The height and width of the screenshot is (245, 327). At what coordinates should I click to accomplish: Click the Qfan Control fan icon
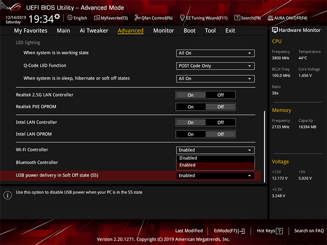coord(137,18)
